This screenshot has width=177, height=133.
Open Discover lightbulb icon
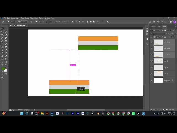162,22
